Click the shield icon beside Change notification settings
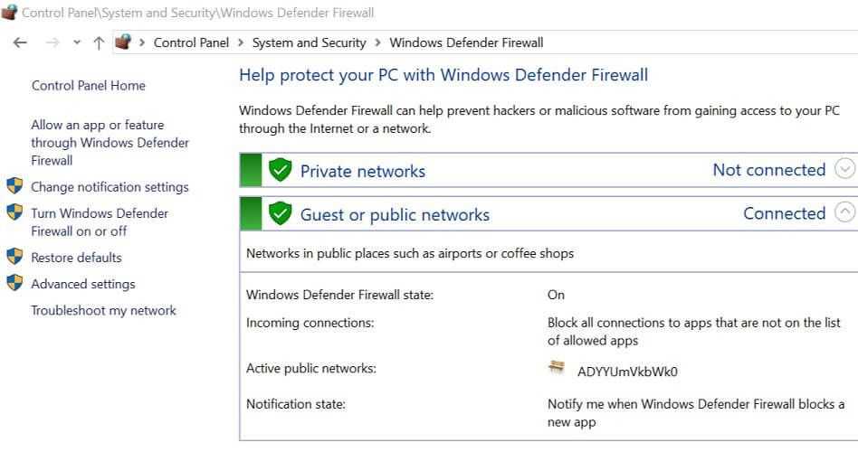This screenshot has height=452, width=858. tap(14, 186)
